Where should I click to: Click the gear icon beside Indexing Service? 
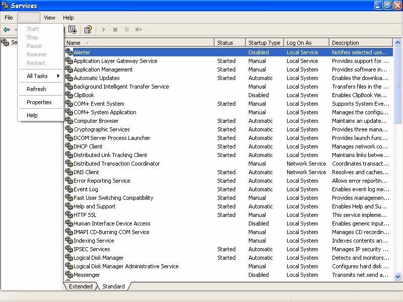click(69, 241)
